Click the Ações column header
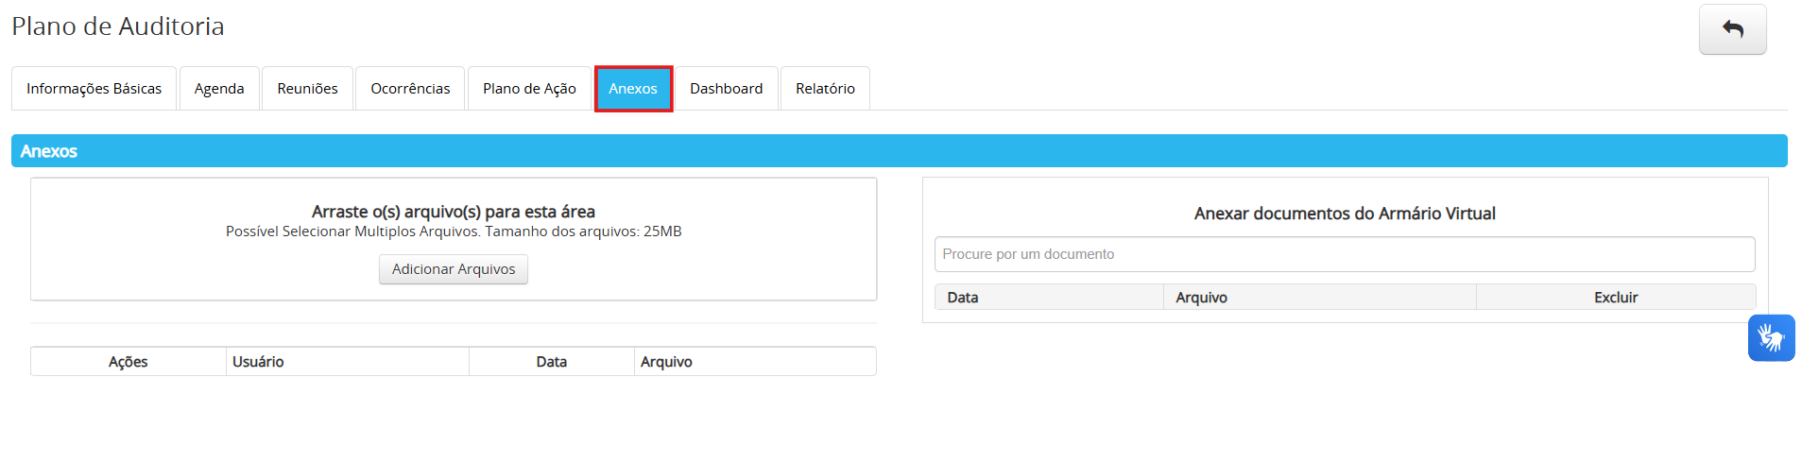Screen dimensions: 1802x463 pos(129,362)
